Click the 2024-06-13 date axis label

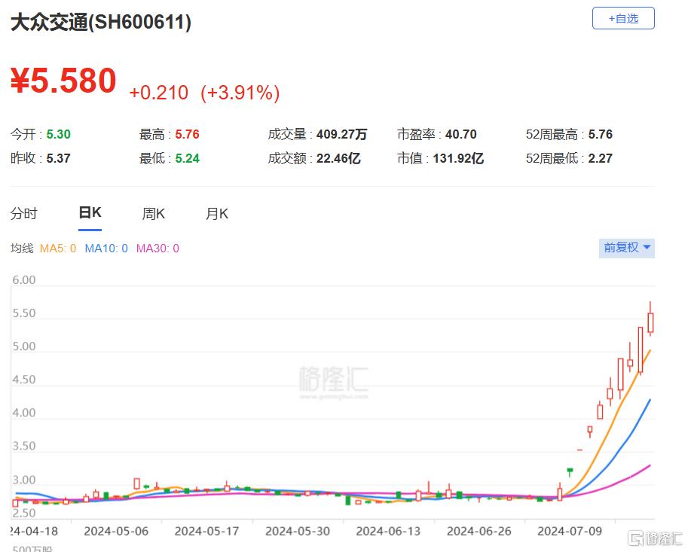click(x=388, y=532)
